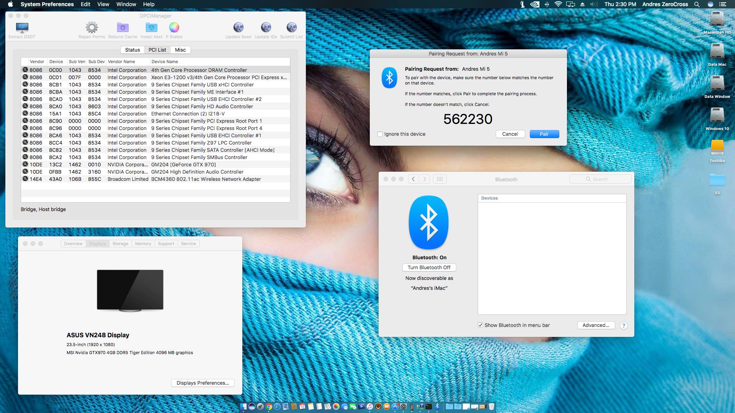Screen dimensions: 735x413
Task: Click the Pair button
Action: coord(544,134)
